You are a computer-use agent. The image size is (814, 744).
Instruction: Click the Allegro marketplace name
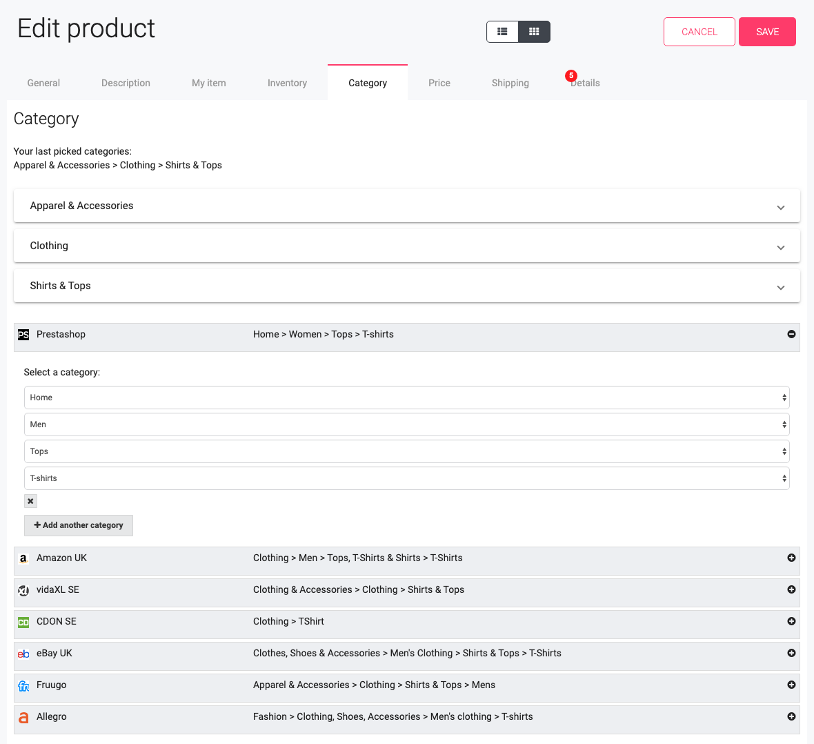click(52, 716)
